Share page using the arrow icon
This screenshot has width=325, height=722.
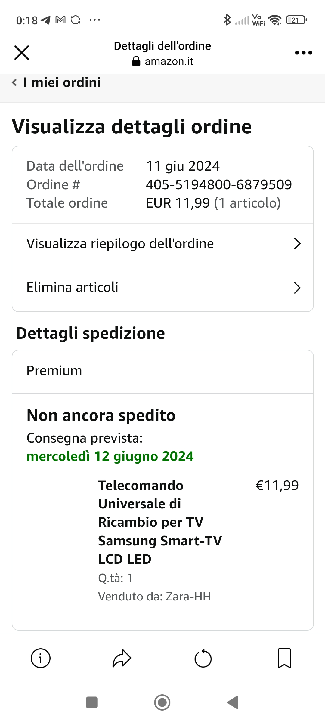click(122, 658)
